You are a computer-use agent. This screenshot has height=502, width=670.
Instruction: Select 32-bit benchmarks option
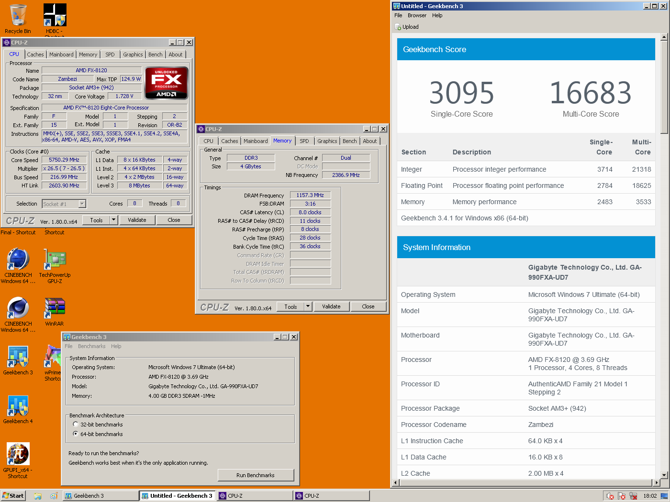76,425
